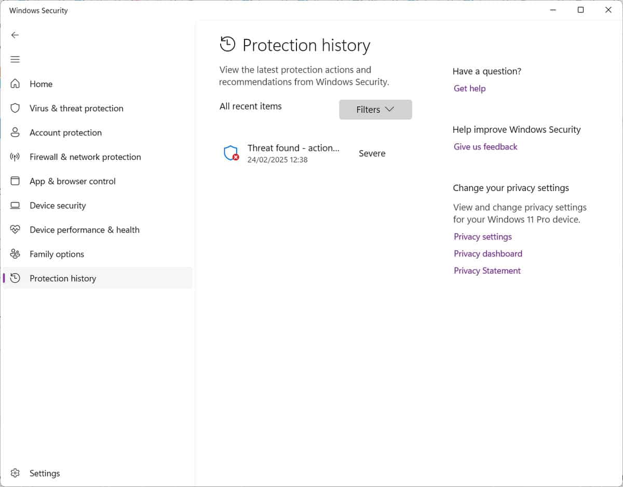Maximize the Windows Security window
The height and width of the screenshot is (487, 623).
tap(581, 10)
